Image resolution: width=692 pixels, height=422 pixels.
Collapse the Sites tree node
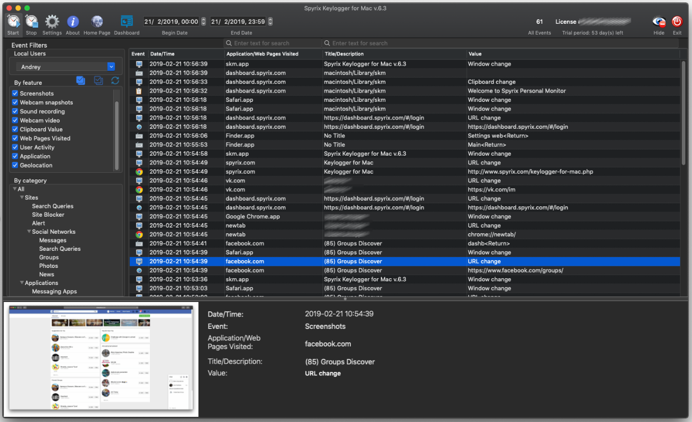click(22, 198)
